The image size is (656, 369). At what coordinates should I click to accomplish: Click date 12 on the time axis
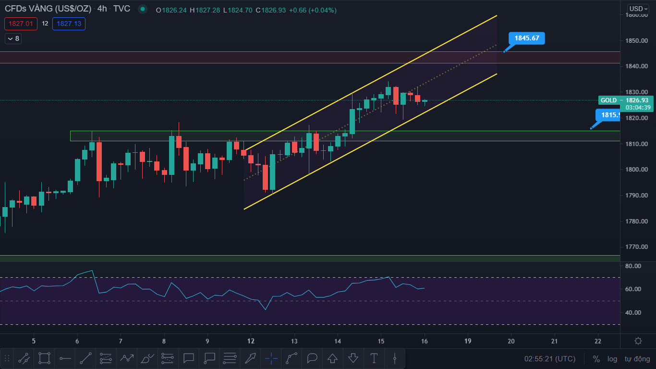(x=251, y=341)
